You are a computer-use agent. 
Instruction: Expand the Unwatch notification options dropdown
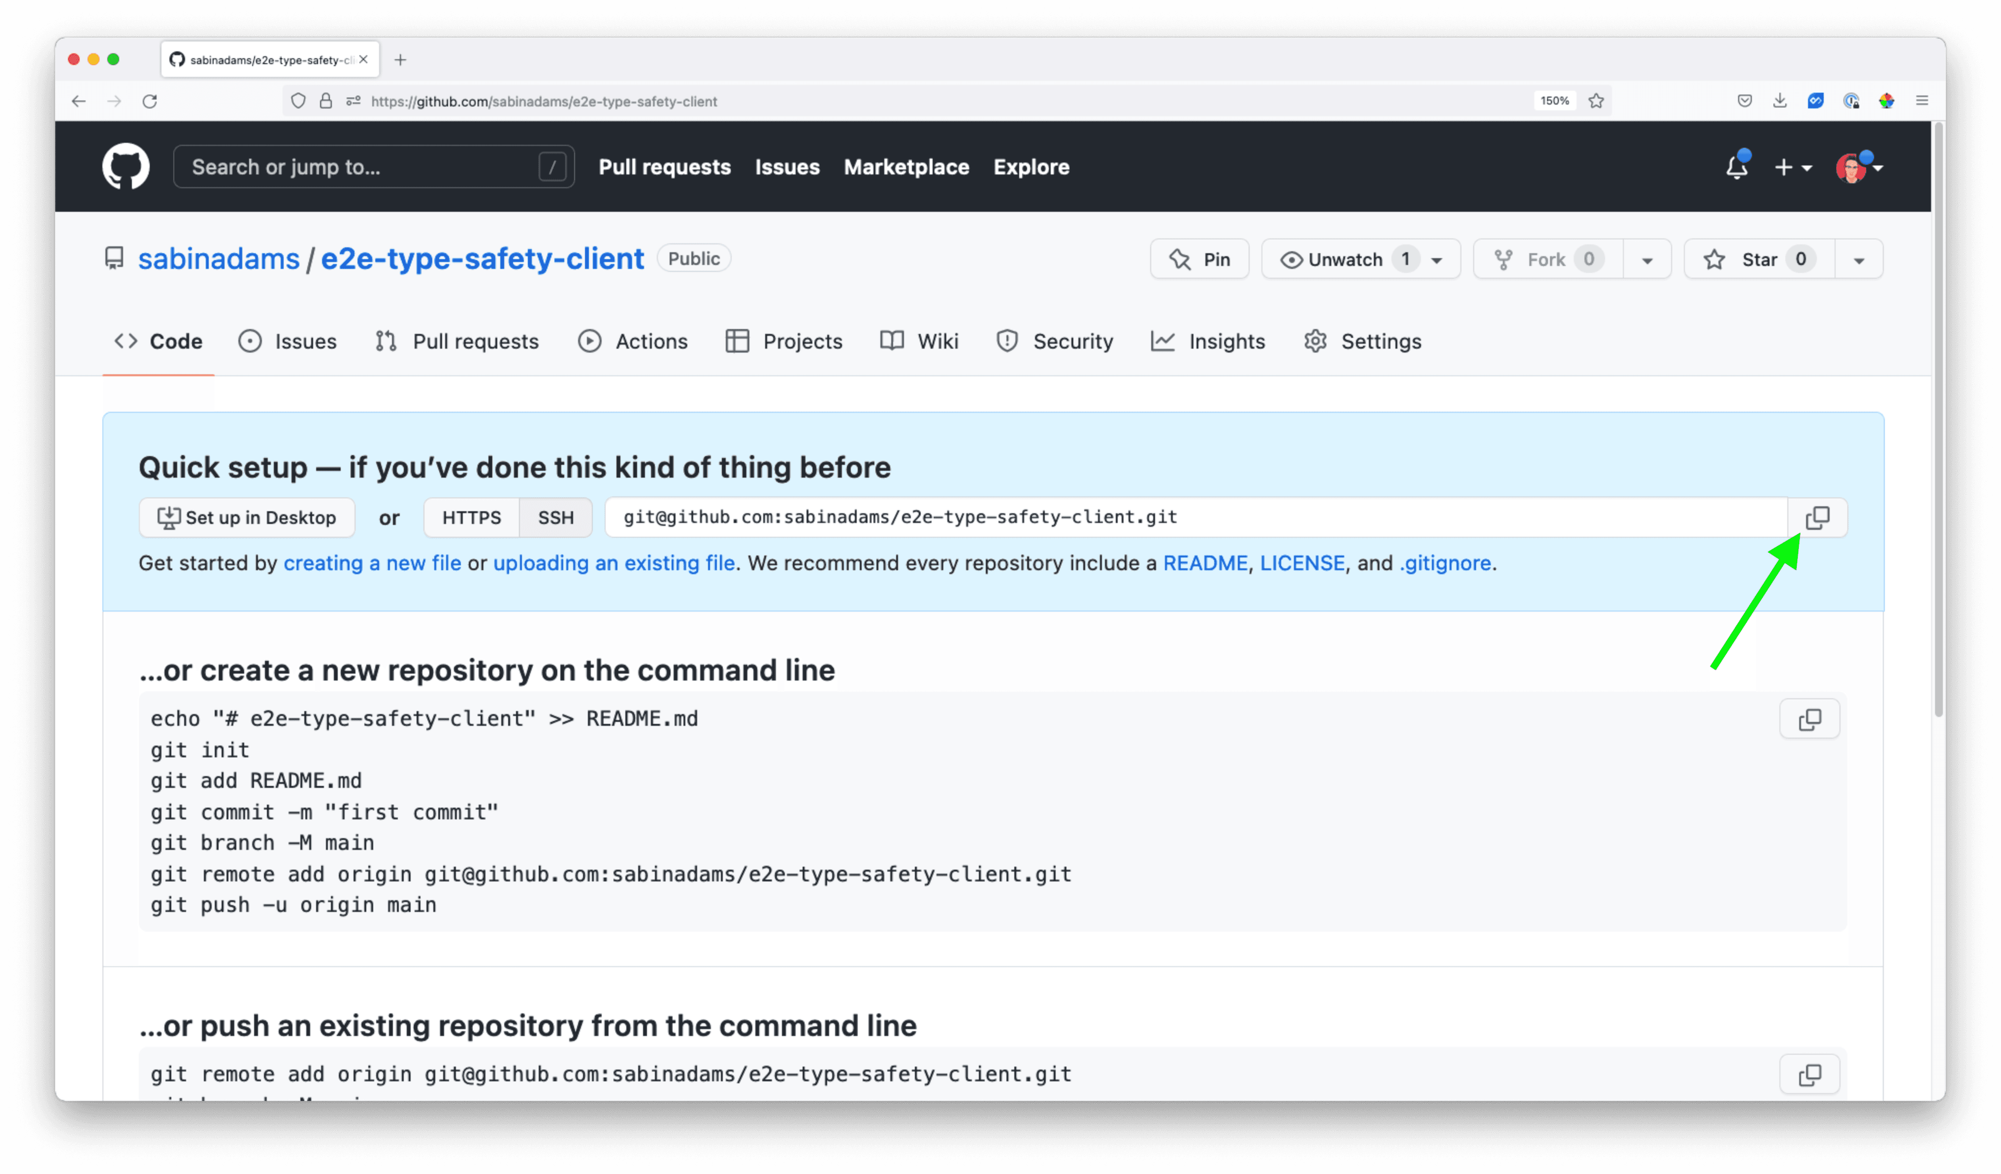pos(1437,259)
